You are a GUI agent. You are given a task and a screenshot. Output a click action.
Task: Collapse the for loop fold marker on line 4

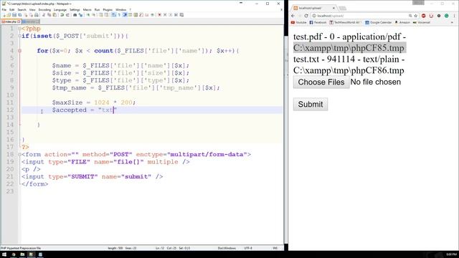point(19,51)
